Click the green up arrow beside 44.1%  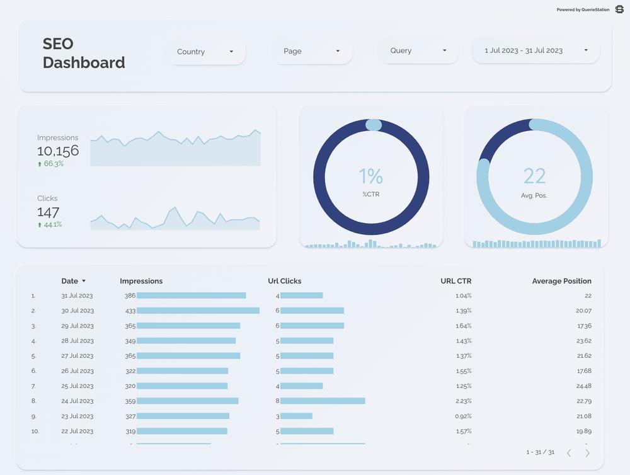pyautogui.click(x=39, y=225)
